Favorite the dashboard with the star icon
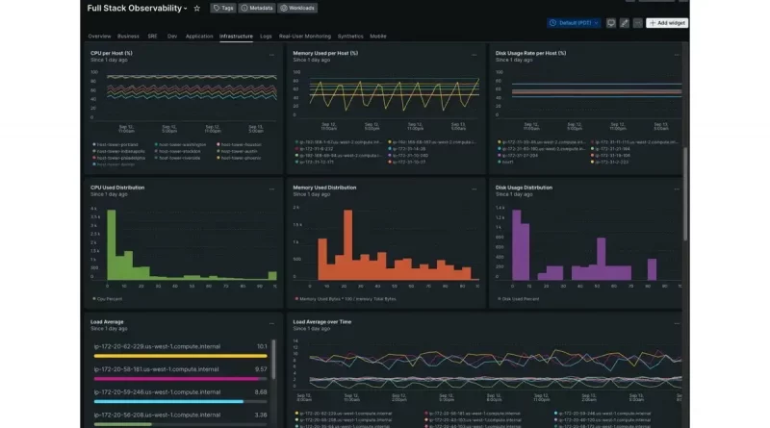The image size is (770, 428). [x=197, y=9]
